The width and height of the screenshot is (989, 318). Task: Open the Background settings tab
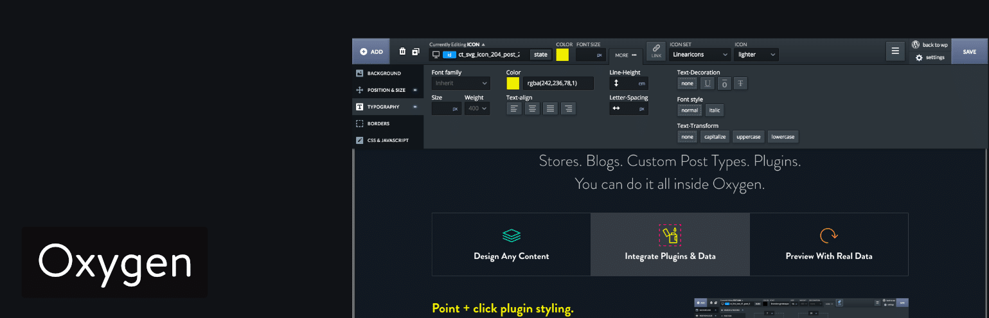coord(384,73)
